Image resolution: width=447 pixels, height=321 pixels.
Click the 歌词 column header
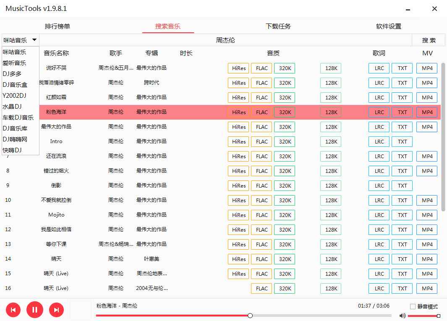(379, 53)
